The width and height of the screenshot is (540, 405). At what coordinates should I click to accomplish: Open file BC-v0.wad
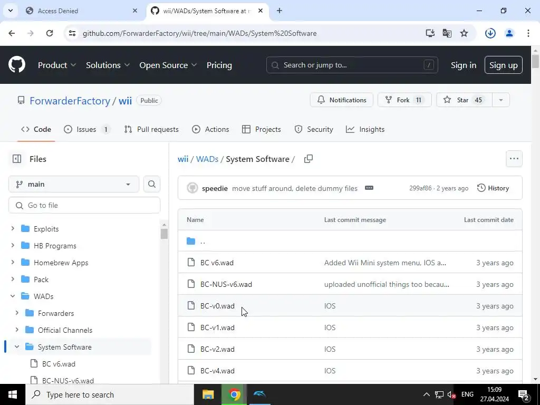(x=217, y=306)
